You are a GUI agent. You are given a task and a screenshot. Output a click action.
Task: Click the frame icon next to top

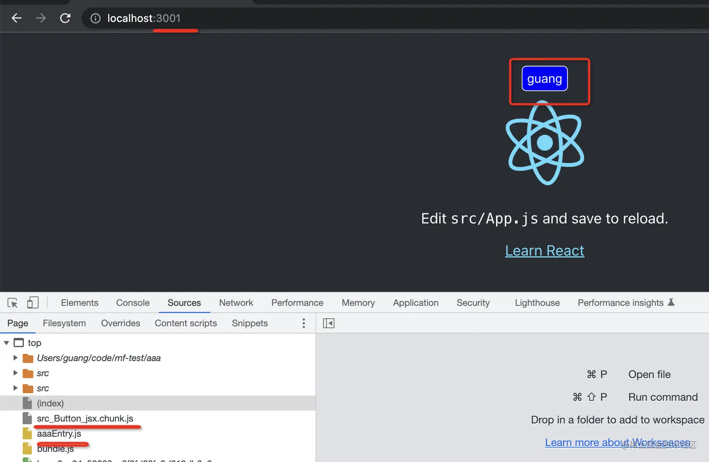coord(19,343)
